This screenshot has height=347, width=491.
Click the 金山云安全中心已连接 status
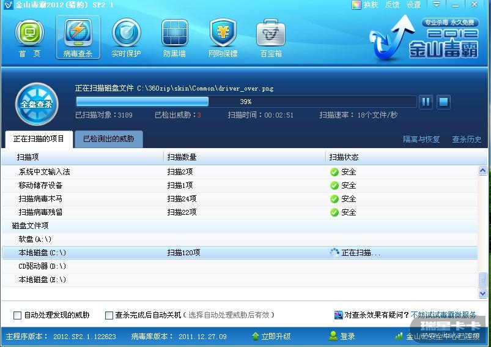click(x=443, y=337)
